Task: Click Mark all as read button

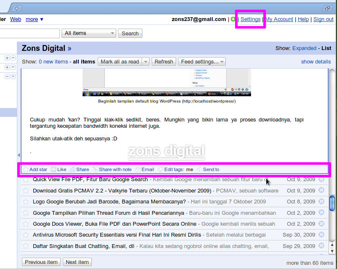Action: tap(120, 62)
